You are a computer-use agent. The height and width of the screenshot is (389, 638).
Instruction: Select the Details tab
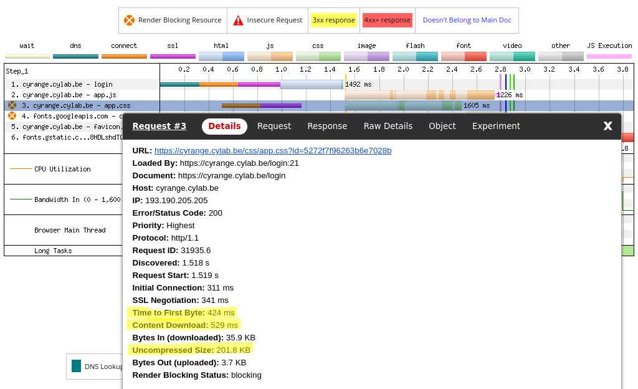(224, 126)
